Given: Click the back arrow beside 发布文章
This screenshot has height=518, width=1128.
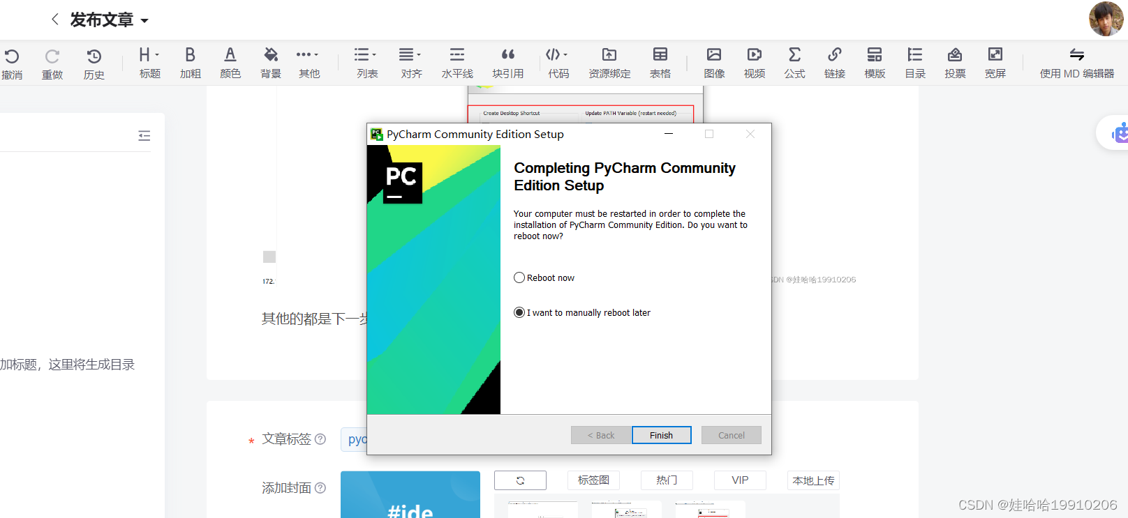Looking at the screenshot, I should coord(55,20).
